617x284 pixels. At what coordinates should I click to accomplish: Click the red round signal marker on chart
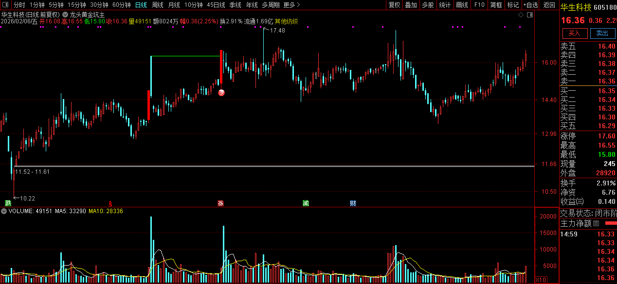tap(221, 92)
